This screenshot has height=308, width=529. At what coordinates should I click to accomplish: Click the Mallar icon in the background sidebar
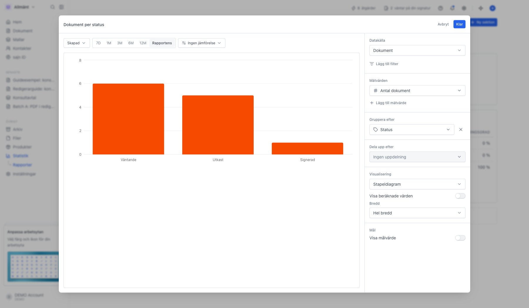click(x=9, y=40)
